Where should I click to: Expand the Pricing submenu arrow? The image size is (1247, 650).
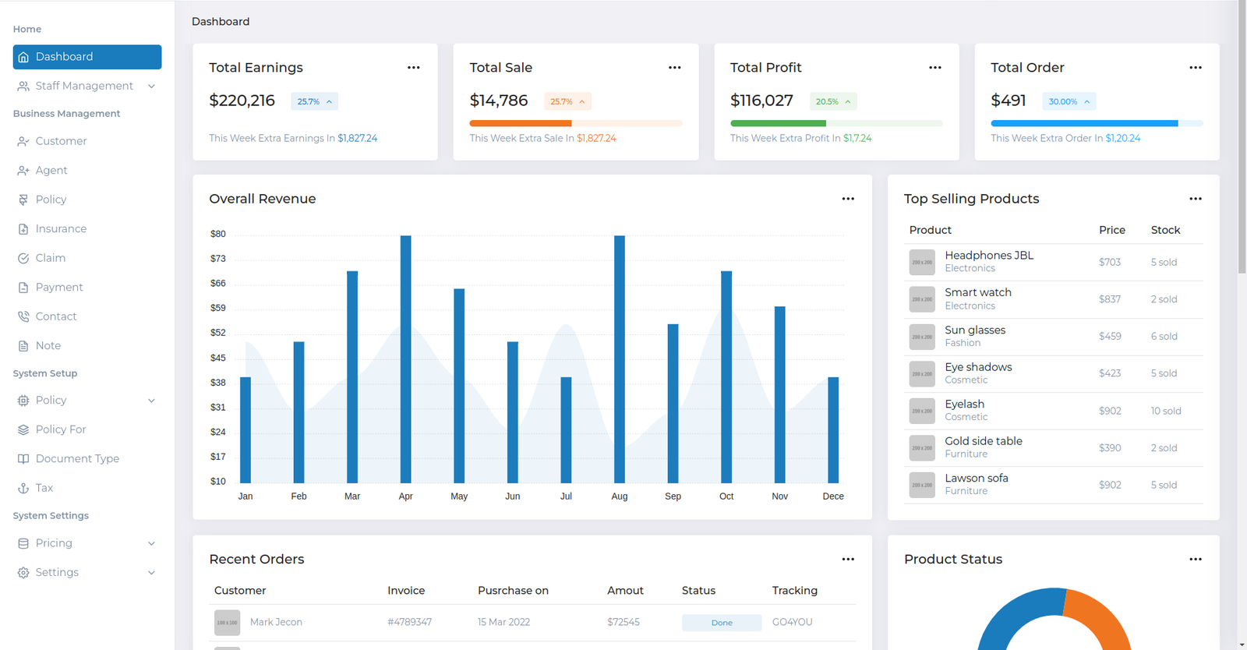[151, 543]
